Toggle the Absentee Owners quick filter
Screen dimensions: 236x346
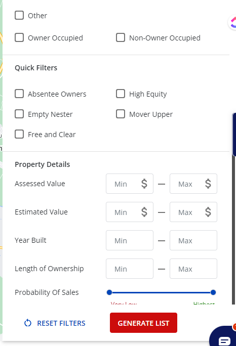[19, 94]
